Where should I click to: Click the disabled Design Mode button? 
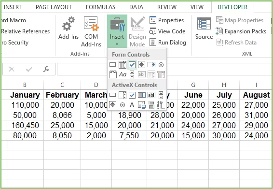pyautogui.click(x=137, y=31)
